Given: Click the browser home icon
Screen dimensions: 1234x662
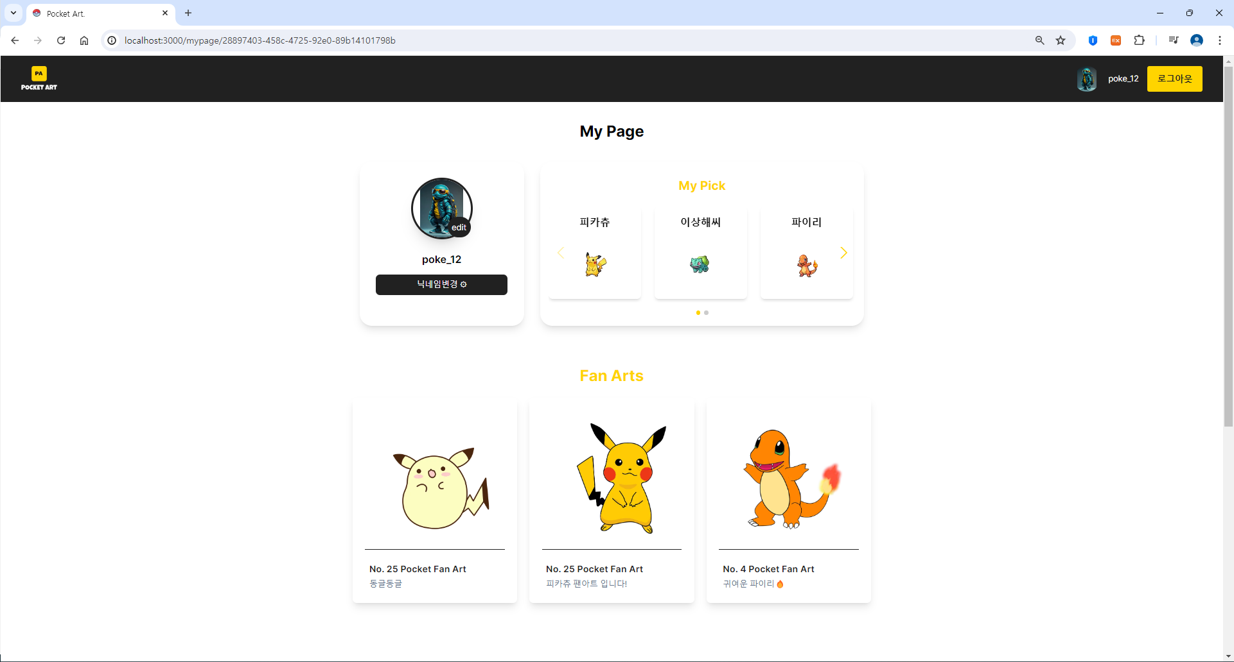Looking at the screenshot, I should (x=84, y=40).
